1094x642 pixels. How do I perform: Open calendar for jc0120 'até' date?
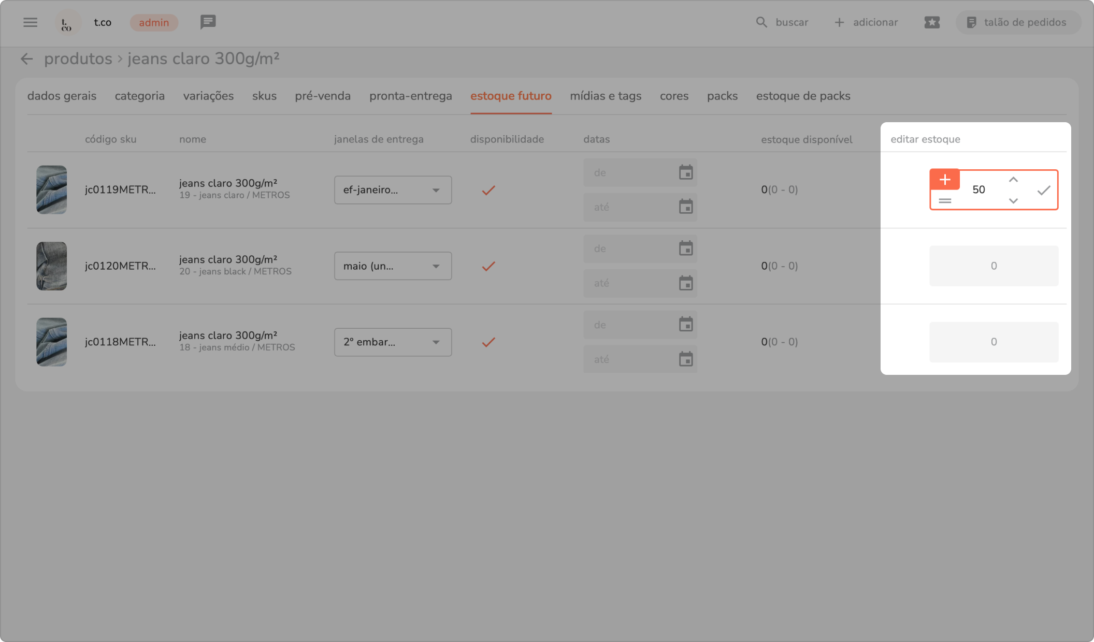click(x=686, y=283)
